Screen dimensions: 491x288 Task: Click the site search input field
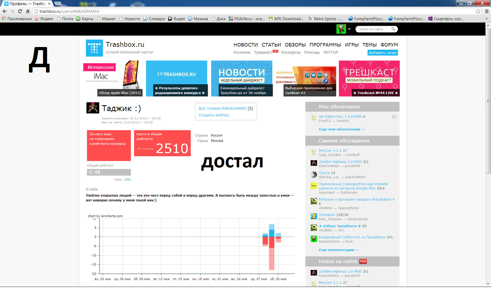pyautogui.click(x=374, y=29)
